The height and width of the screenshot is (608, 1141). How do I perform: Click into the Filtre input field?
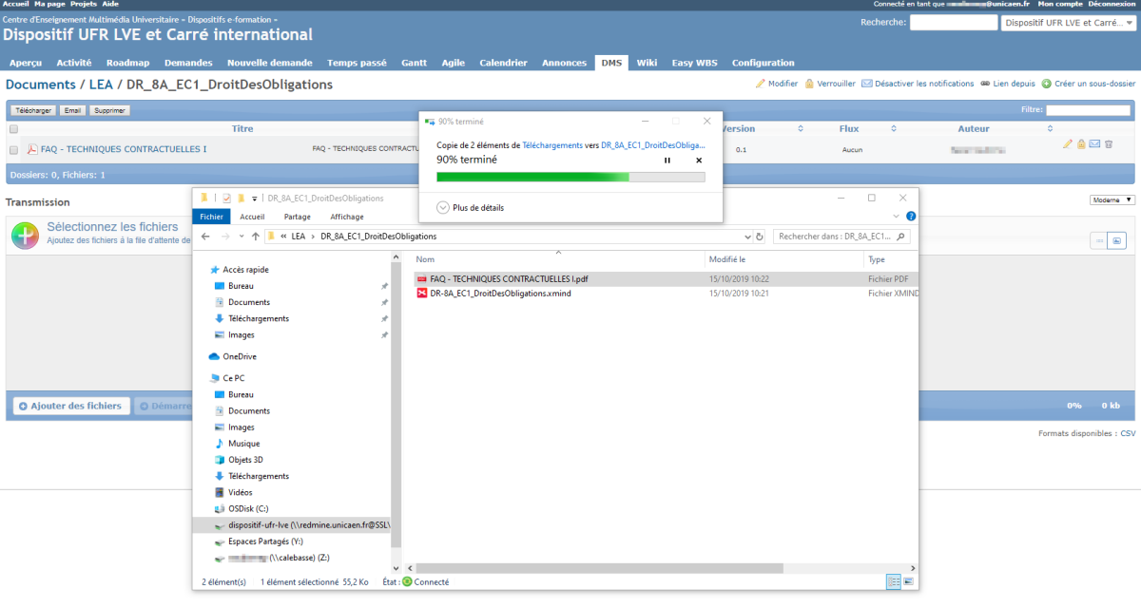1088,110
